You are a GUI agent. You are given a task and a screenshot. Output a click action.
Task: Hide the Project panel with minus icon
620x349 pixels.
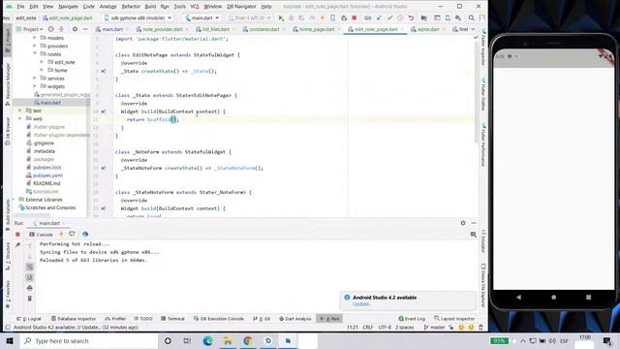85,29
